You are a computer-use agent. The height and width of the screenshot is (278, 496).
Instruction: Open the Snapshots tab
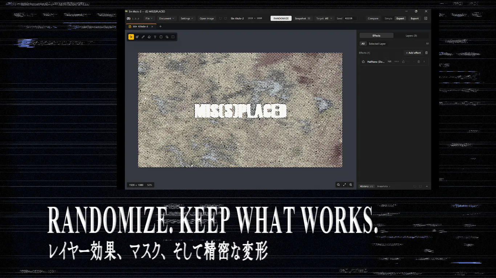point(383,186)
